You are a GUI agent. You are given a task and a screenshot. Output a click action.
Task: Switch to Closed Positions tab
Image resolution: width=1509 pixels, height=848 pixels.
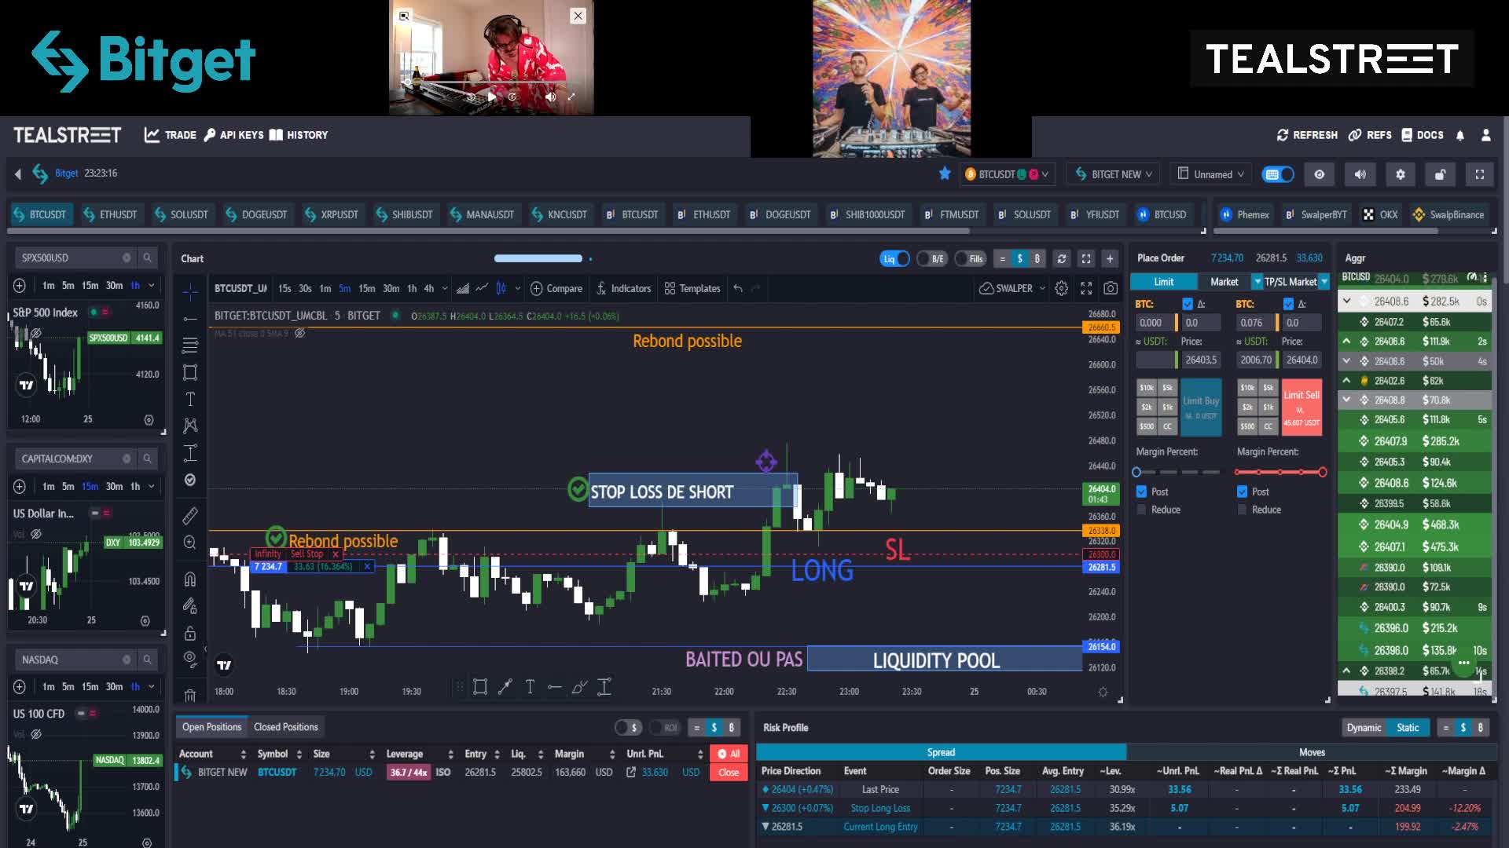286,727
